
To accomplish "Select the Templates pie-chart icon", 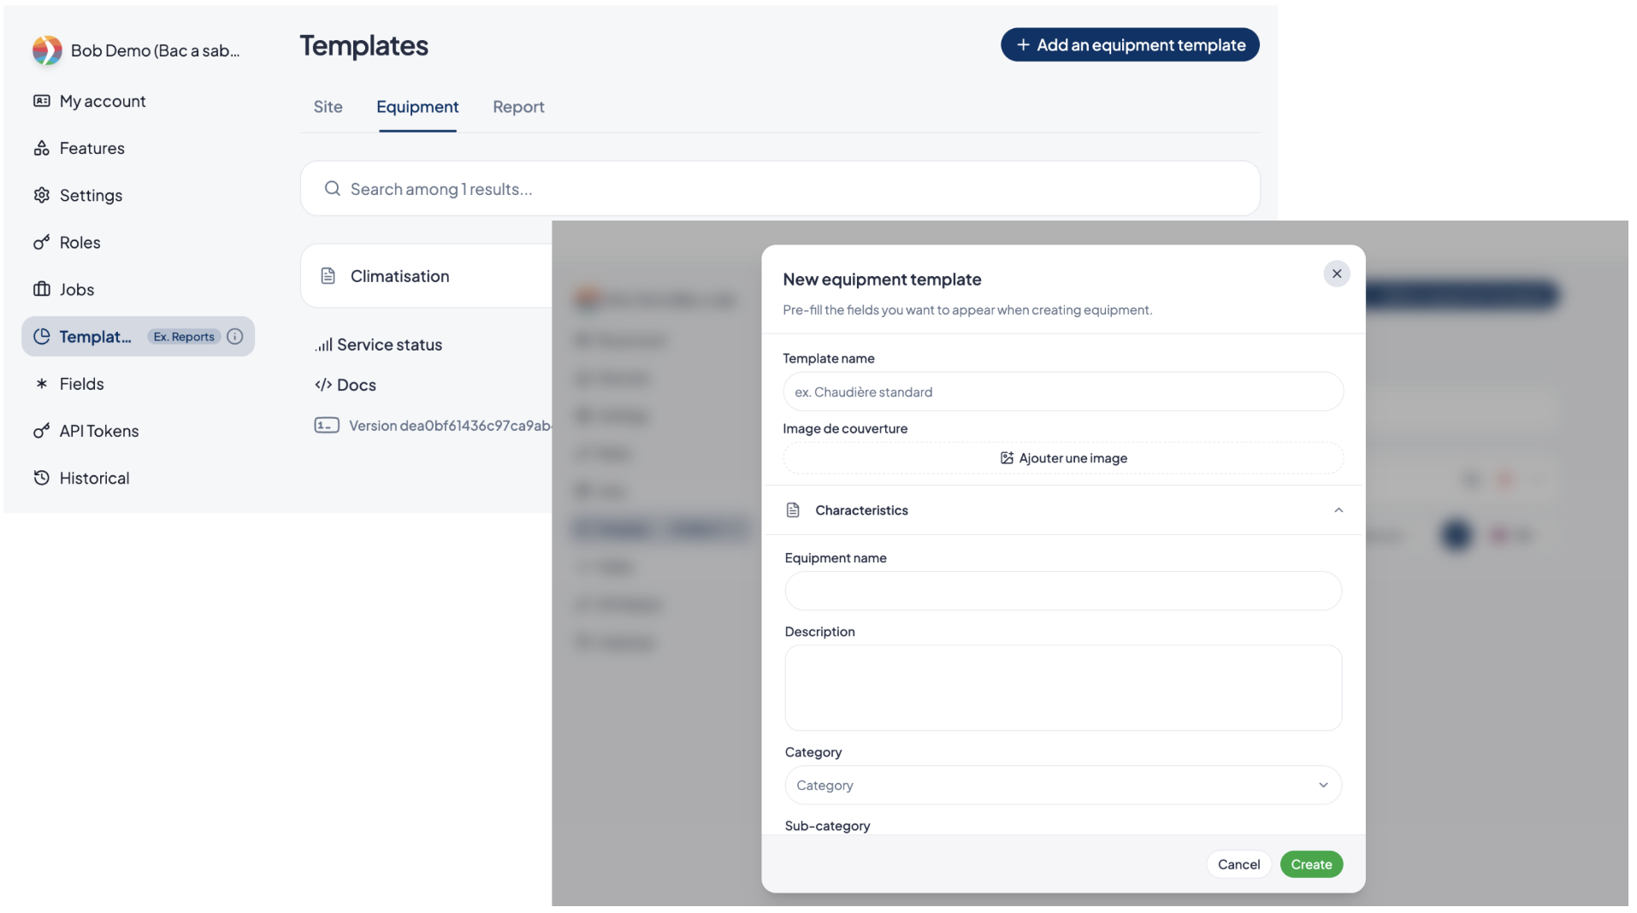I will click(x=41, y=336).
